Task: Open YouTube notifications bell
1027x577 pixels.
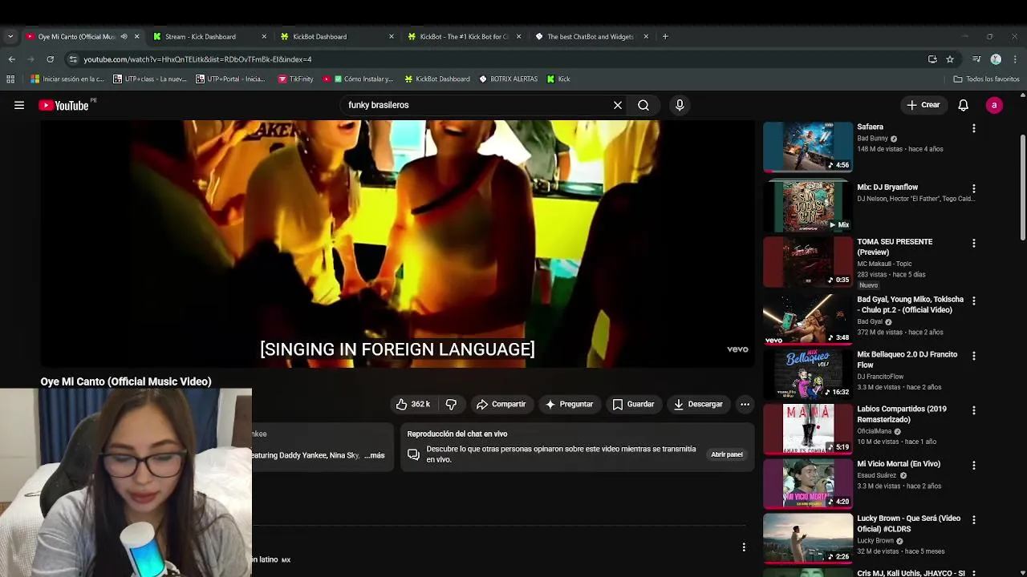Action: point(964,105)
